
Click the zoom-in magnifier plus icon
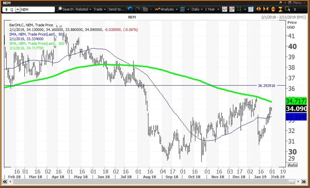(x=250, y=9)
